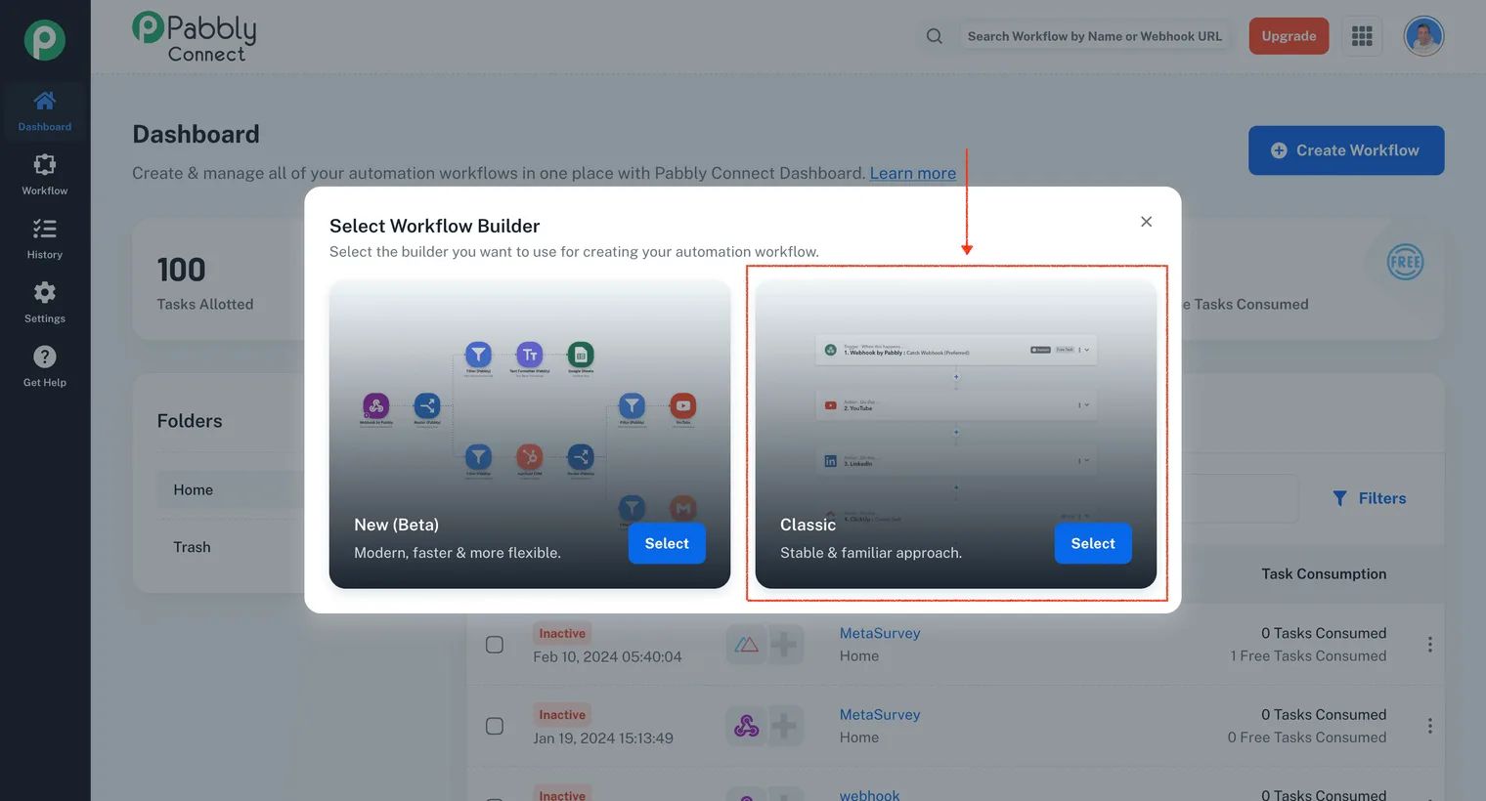1486x801 pixels.
Task: Open MetaSurvey workflow dated Jan 19
Action: tap(880, 715)
